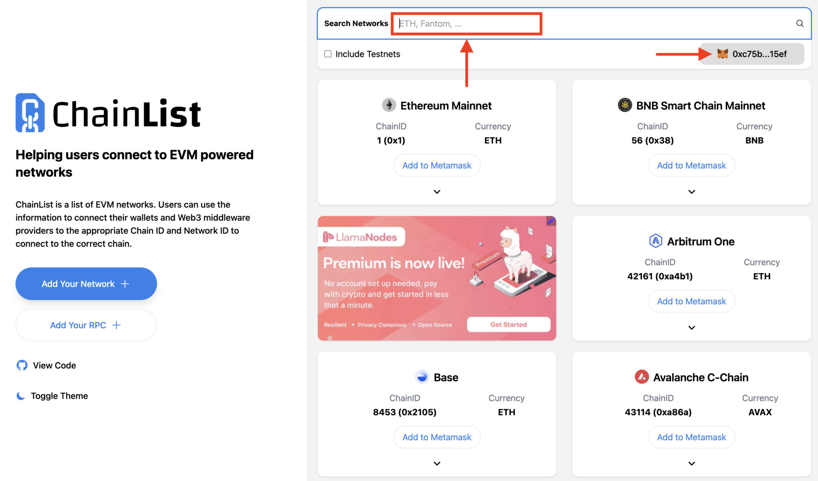This screenshot has height=481, width=818.
Task: Click the Avalanche C-Chain red logo
Action: (642, 377)
